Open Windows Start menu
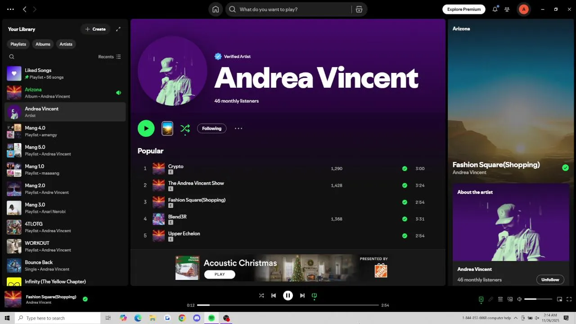 (x=7, y=318)
